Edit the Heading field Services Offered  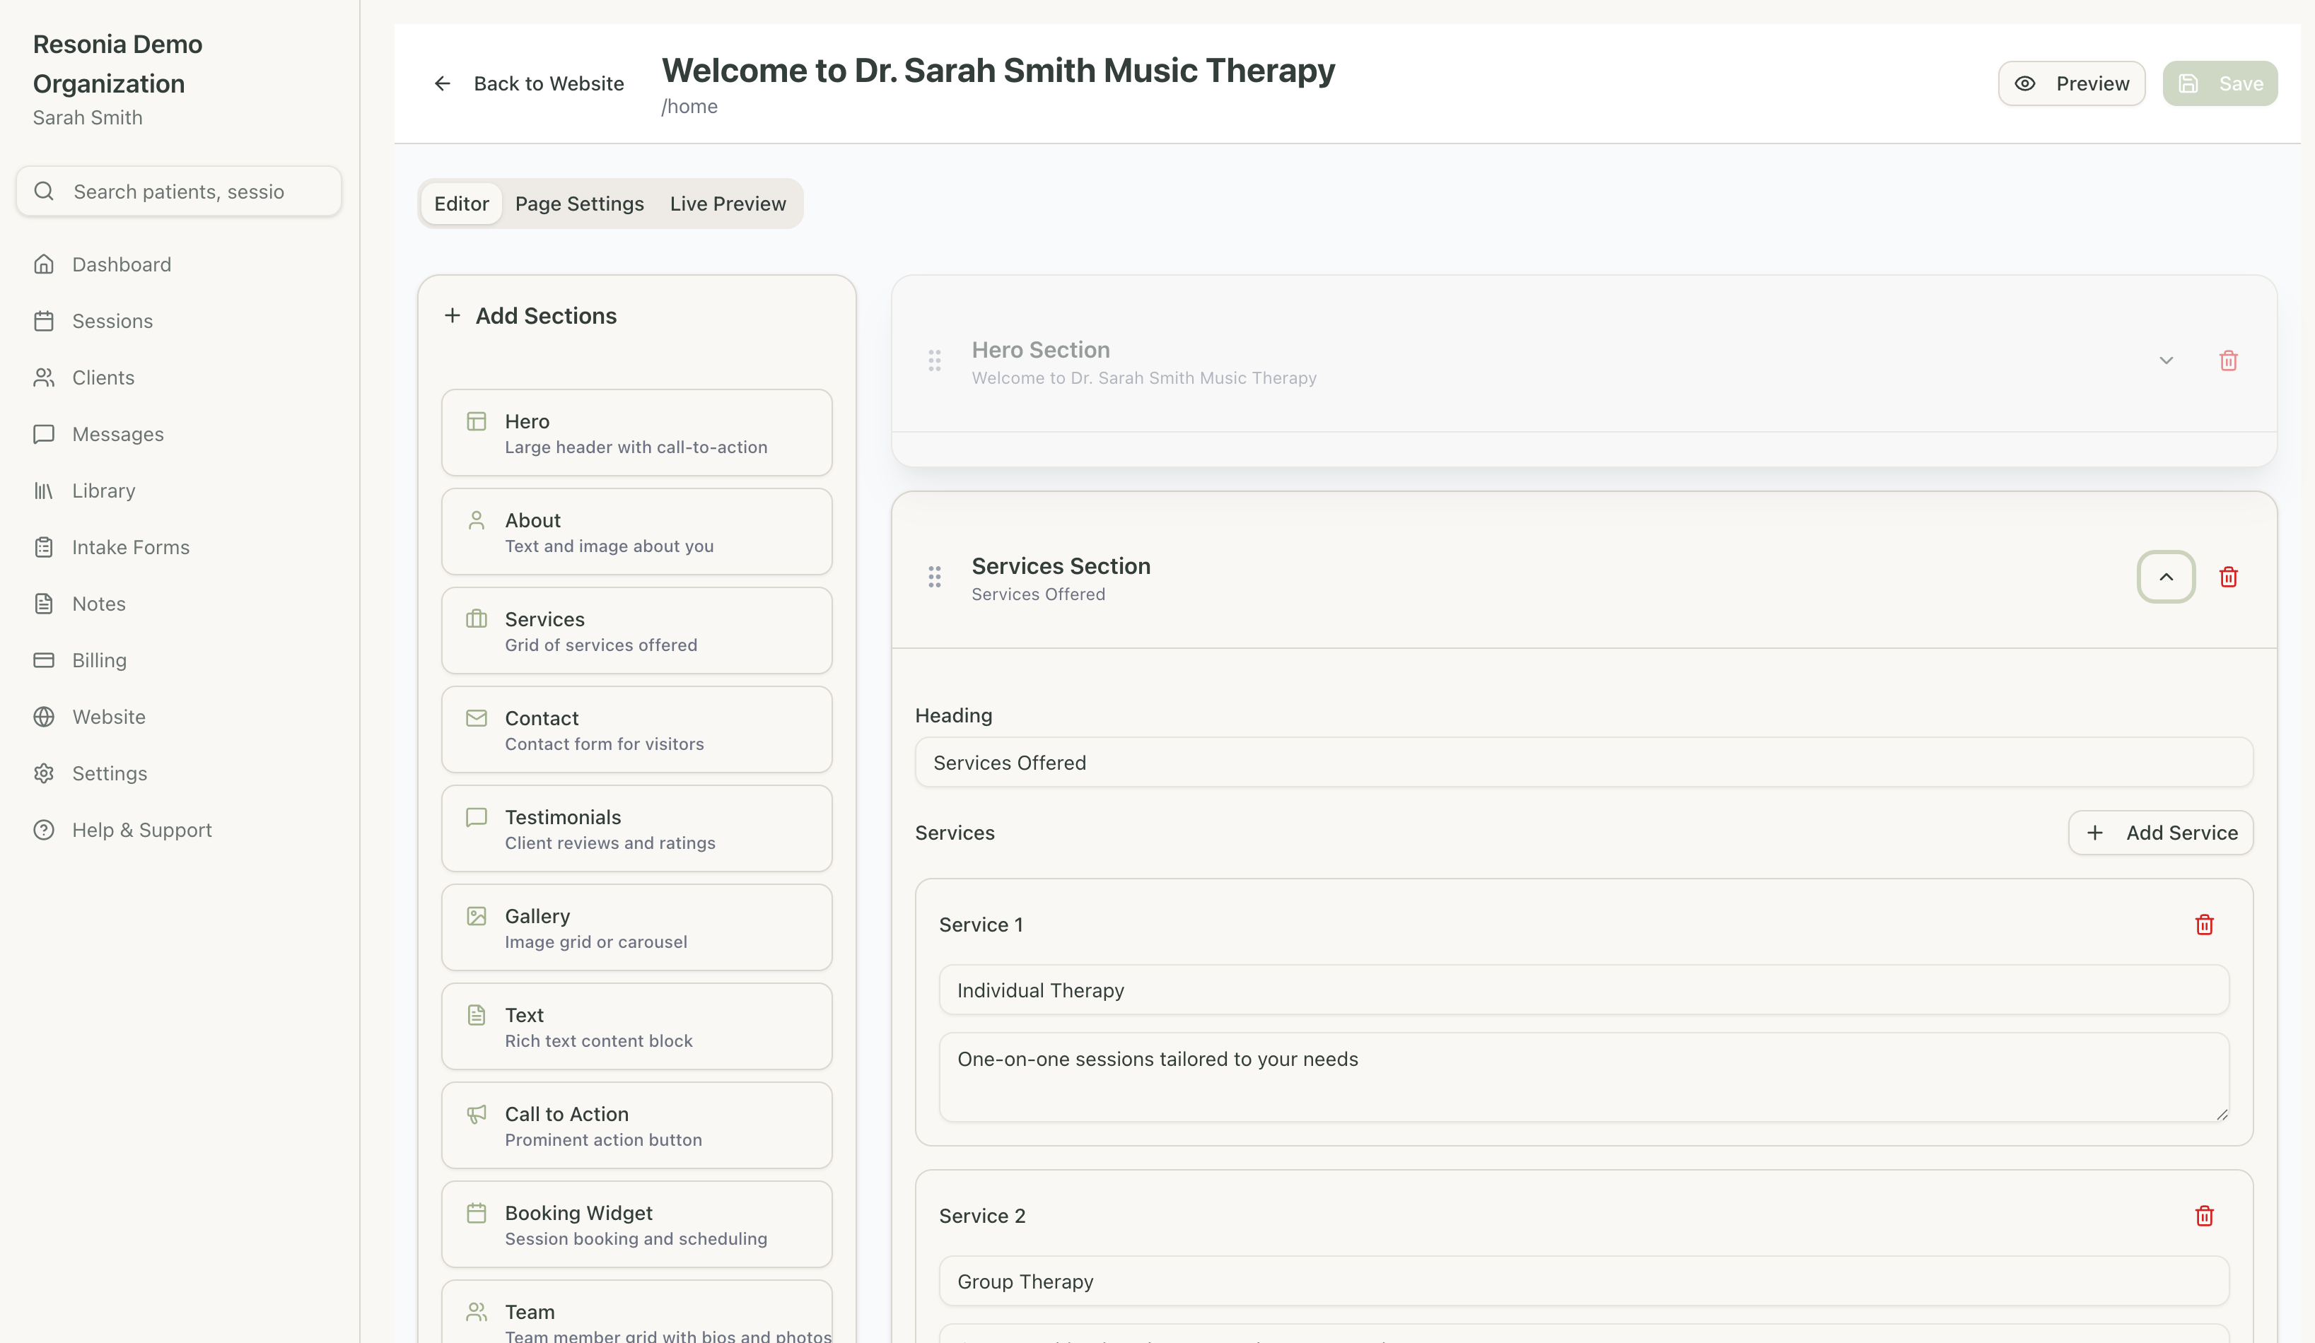click(1584, 763)
